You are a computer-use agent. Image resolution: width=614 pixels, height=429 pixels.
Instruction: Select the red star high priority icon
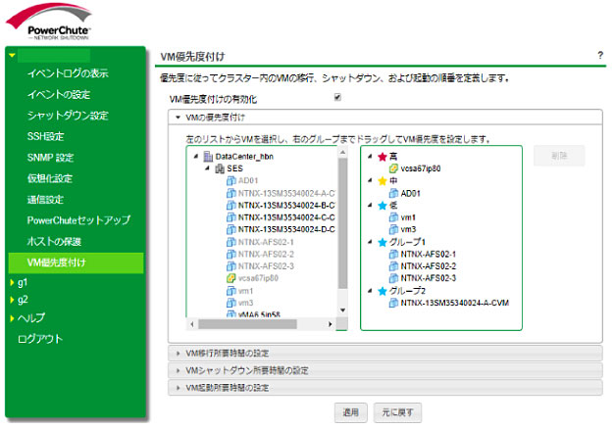tap(382, 156)
